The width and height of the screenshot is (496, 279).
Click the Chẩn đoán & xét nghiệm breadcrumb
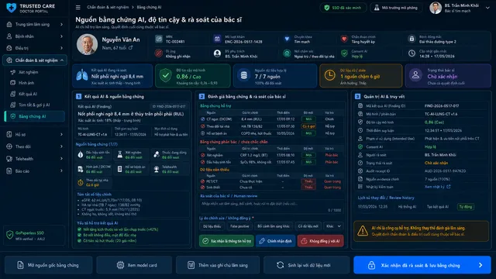click(x=108, y=7)
